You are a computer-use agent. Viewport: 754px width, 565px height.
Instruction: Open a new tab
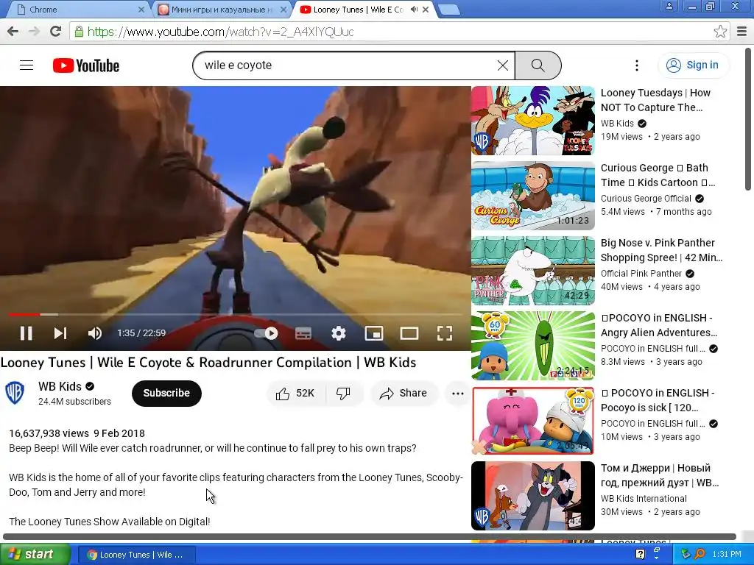coord(449,10)
